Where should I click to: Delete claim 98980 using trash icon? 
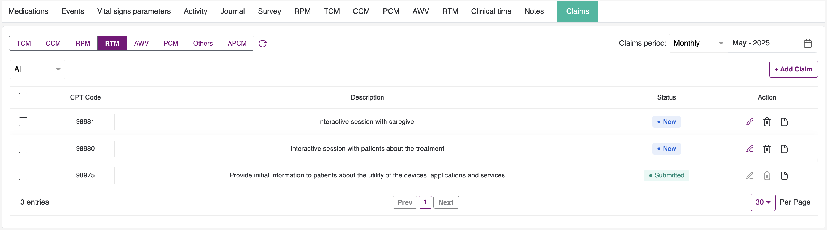(767, 149)
